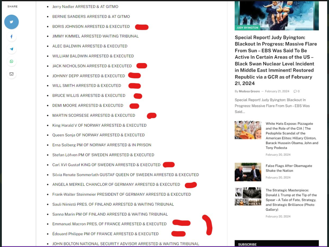Select the JACK NICHOLSON list entry
Viewport: 329px width, 247px height.
[92, 66]
